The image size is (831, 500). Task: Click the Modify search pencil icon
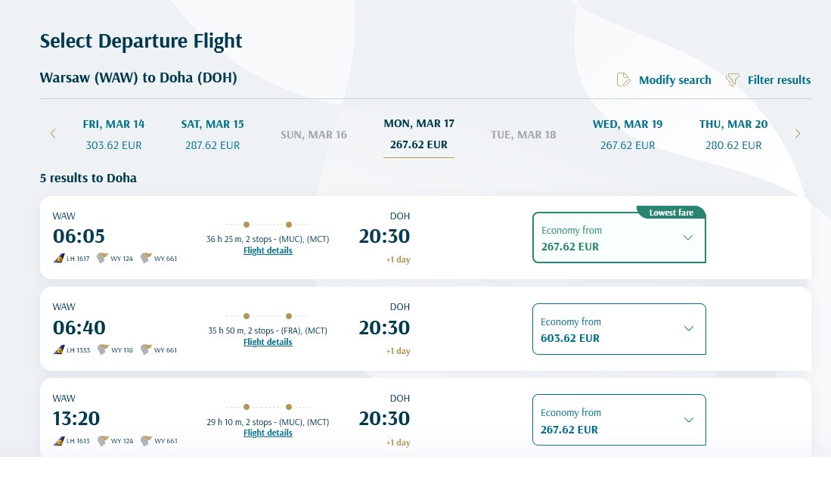click(x=623, y=79)
